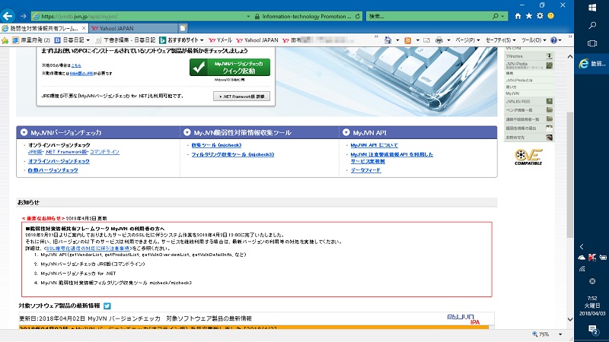Open the ページ(P) menu

(x=467, y=40)
